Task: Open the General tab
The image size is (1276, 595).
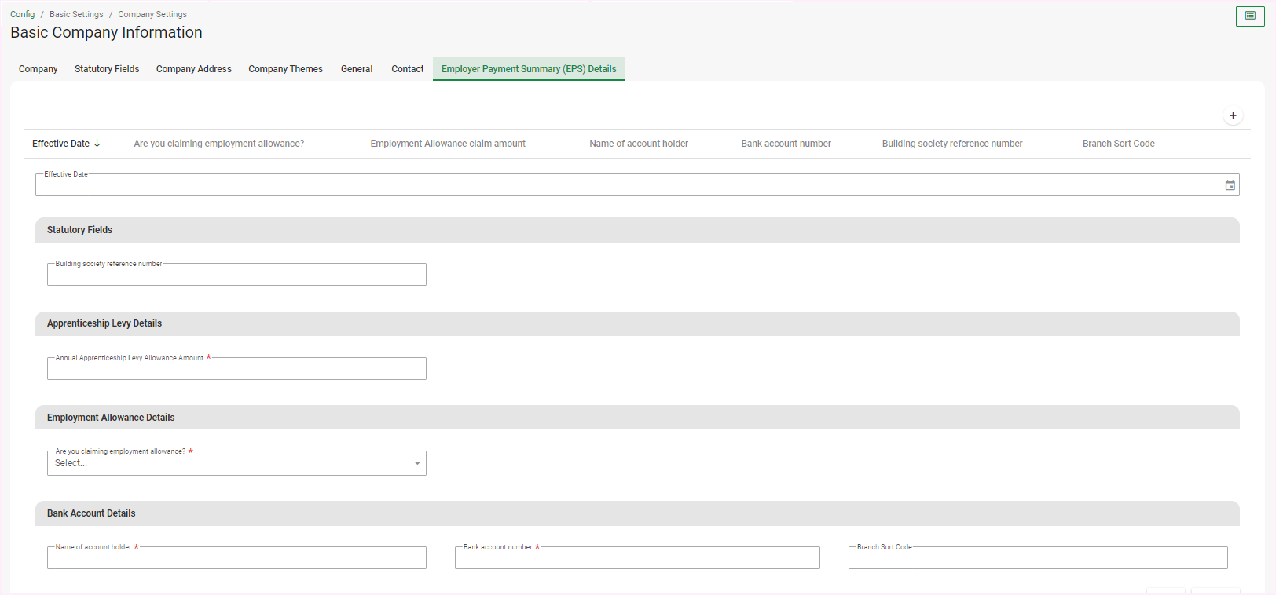Action: tap(357, 69)
